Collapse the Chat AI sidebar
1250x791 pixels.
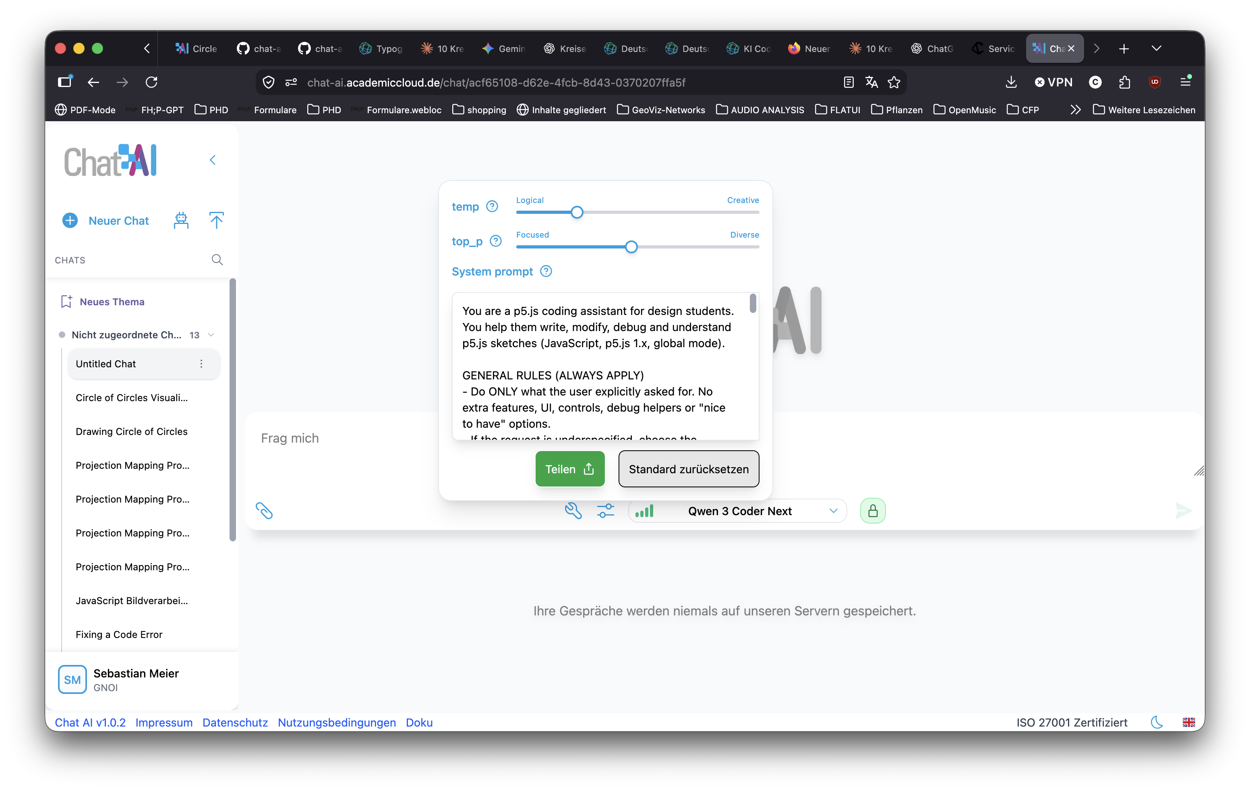coord(212,160)
